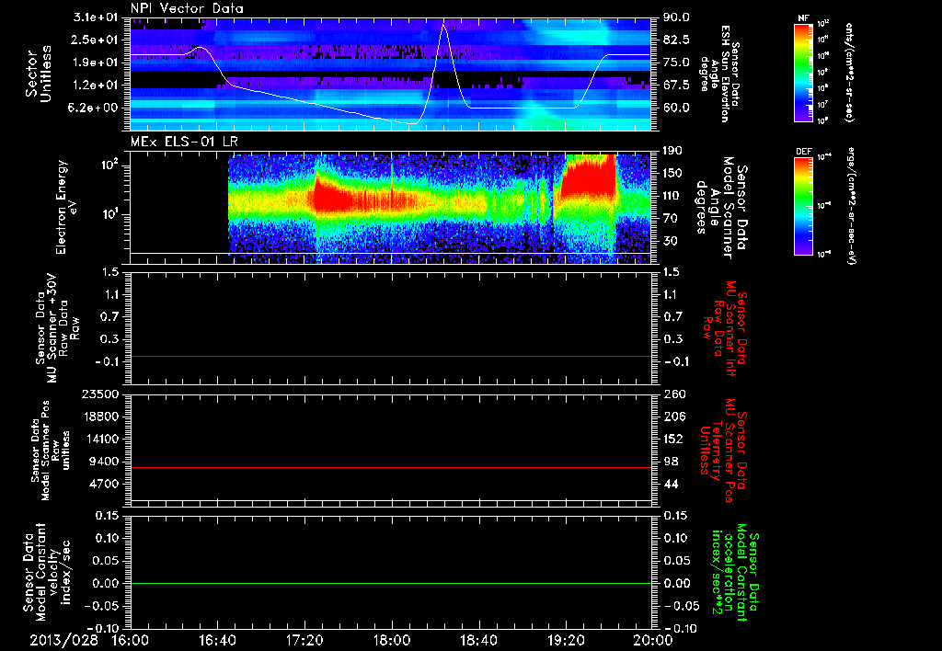Screen dimensions: 942x651
Task: Click the NF color scale bar
Action: point(803,73)
